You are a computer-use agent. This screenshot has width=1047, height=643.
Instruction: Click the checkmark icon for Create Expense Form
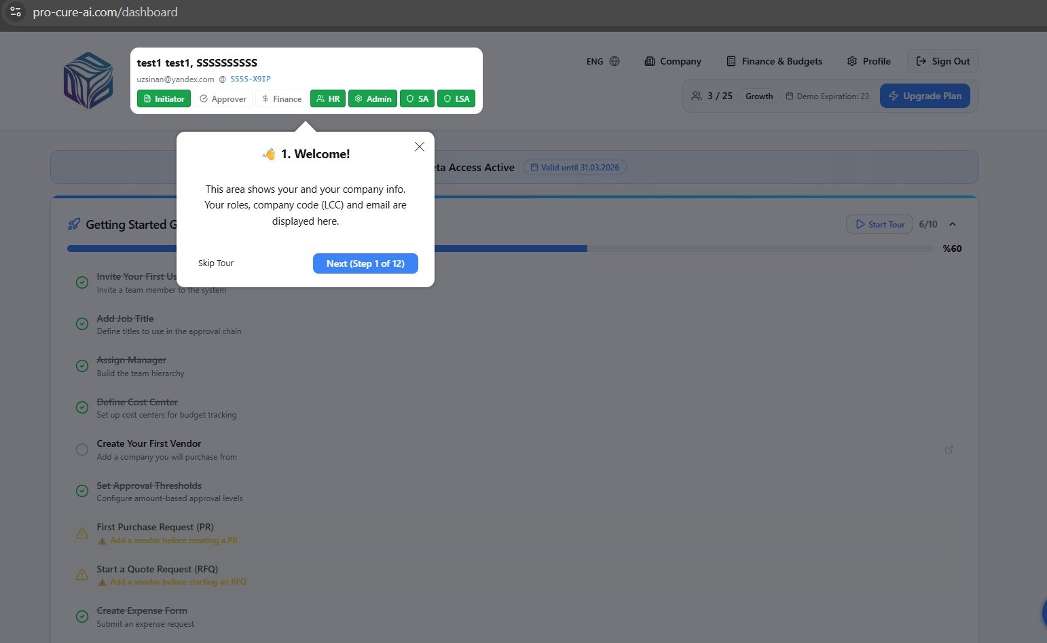coord(82,617)
